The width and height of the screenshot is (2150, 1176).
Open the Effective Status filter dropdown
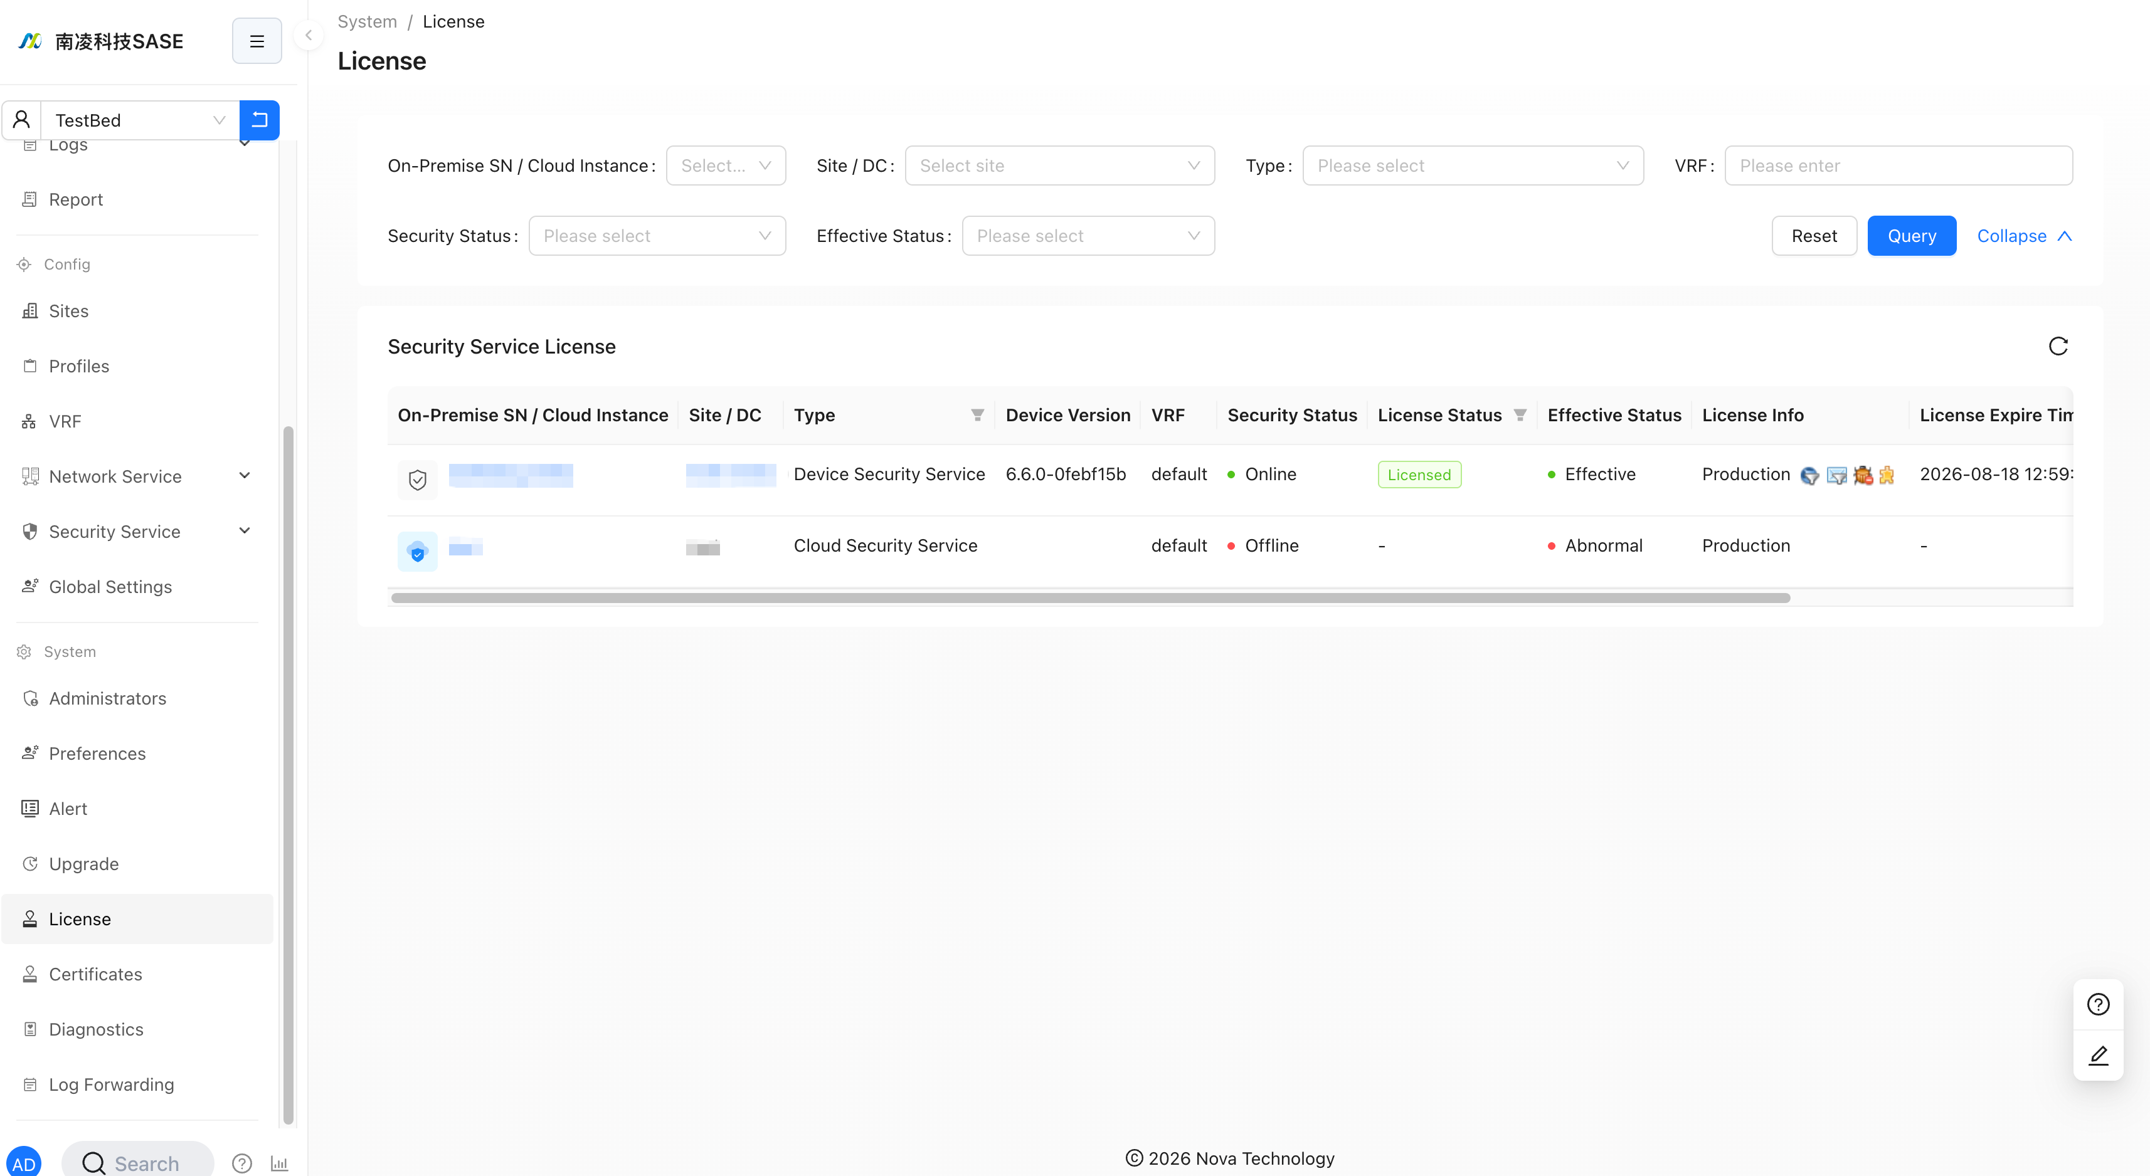click(1088, 236)
